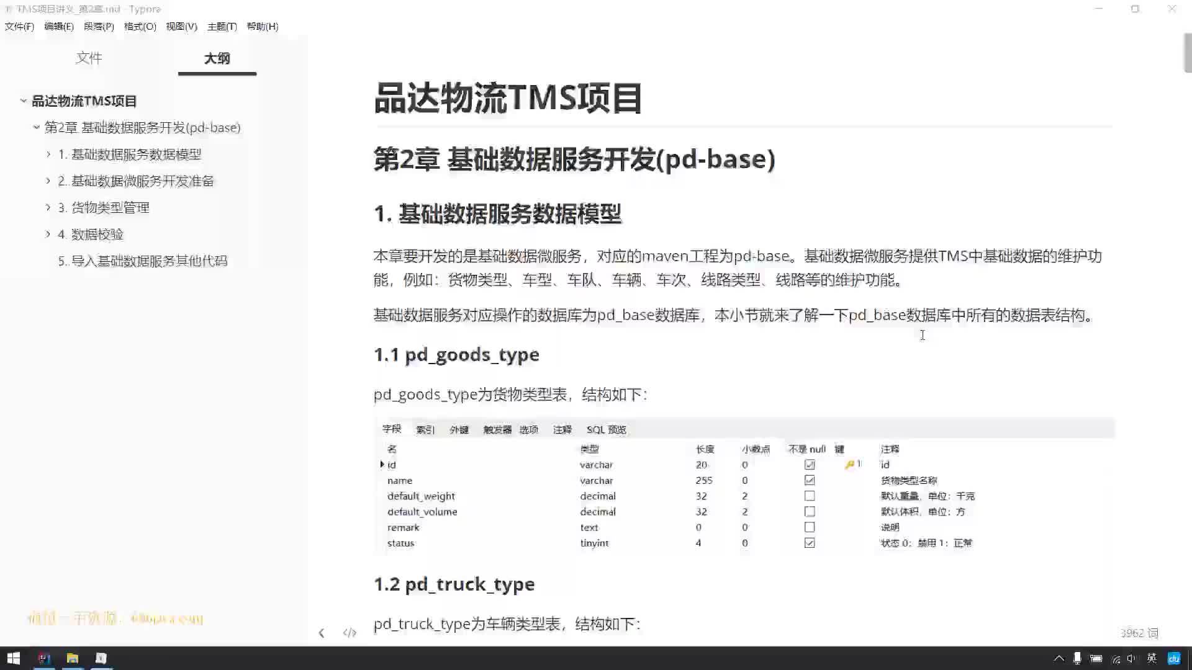Click the key icon in the id row
Viewport: 1192px width, 670px height.
point(849,465)
